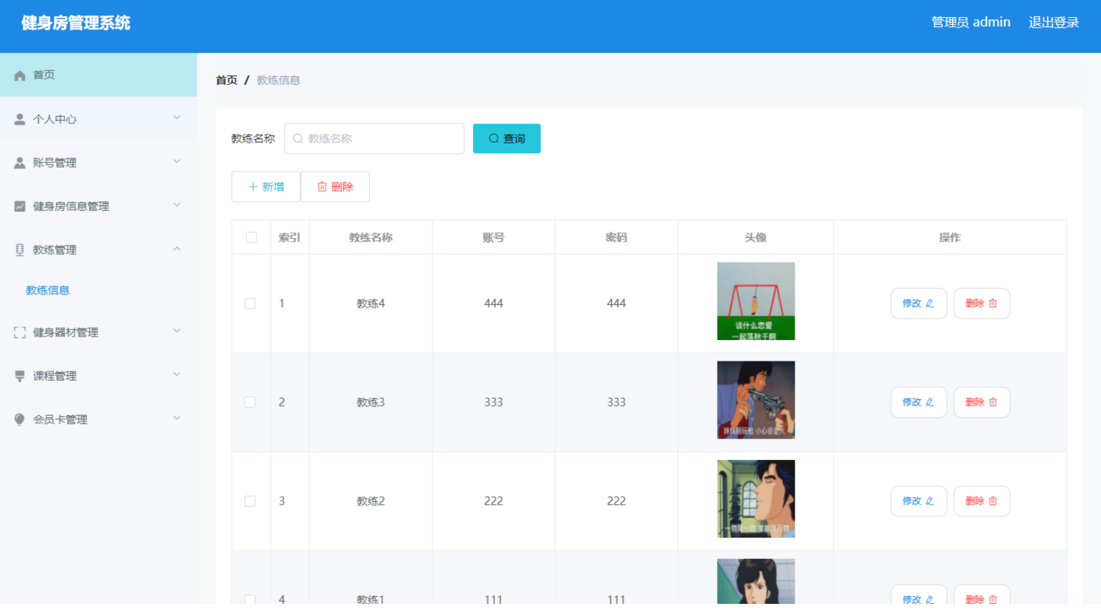Expand 健身房信息管理 using its chevron
This screenshot has width=1101, height=611.
point(177,205)
